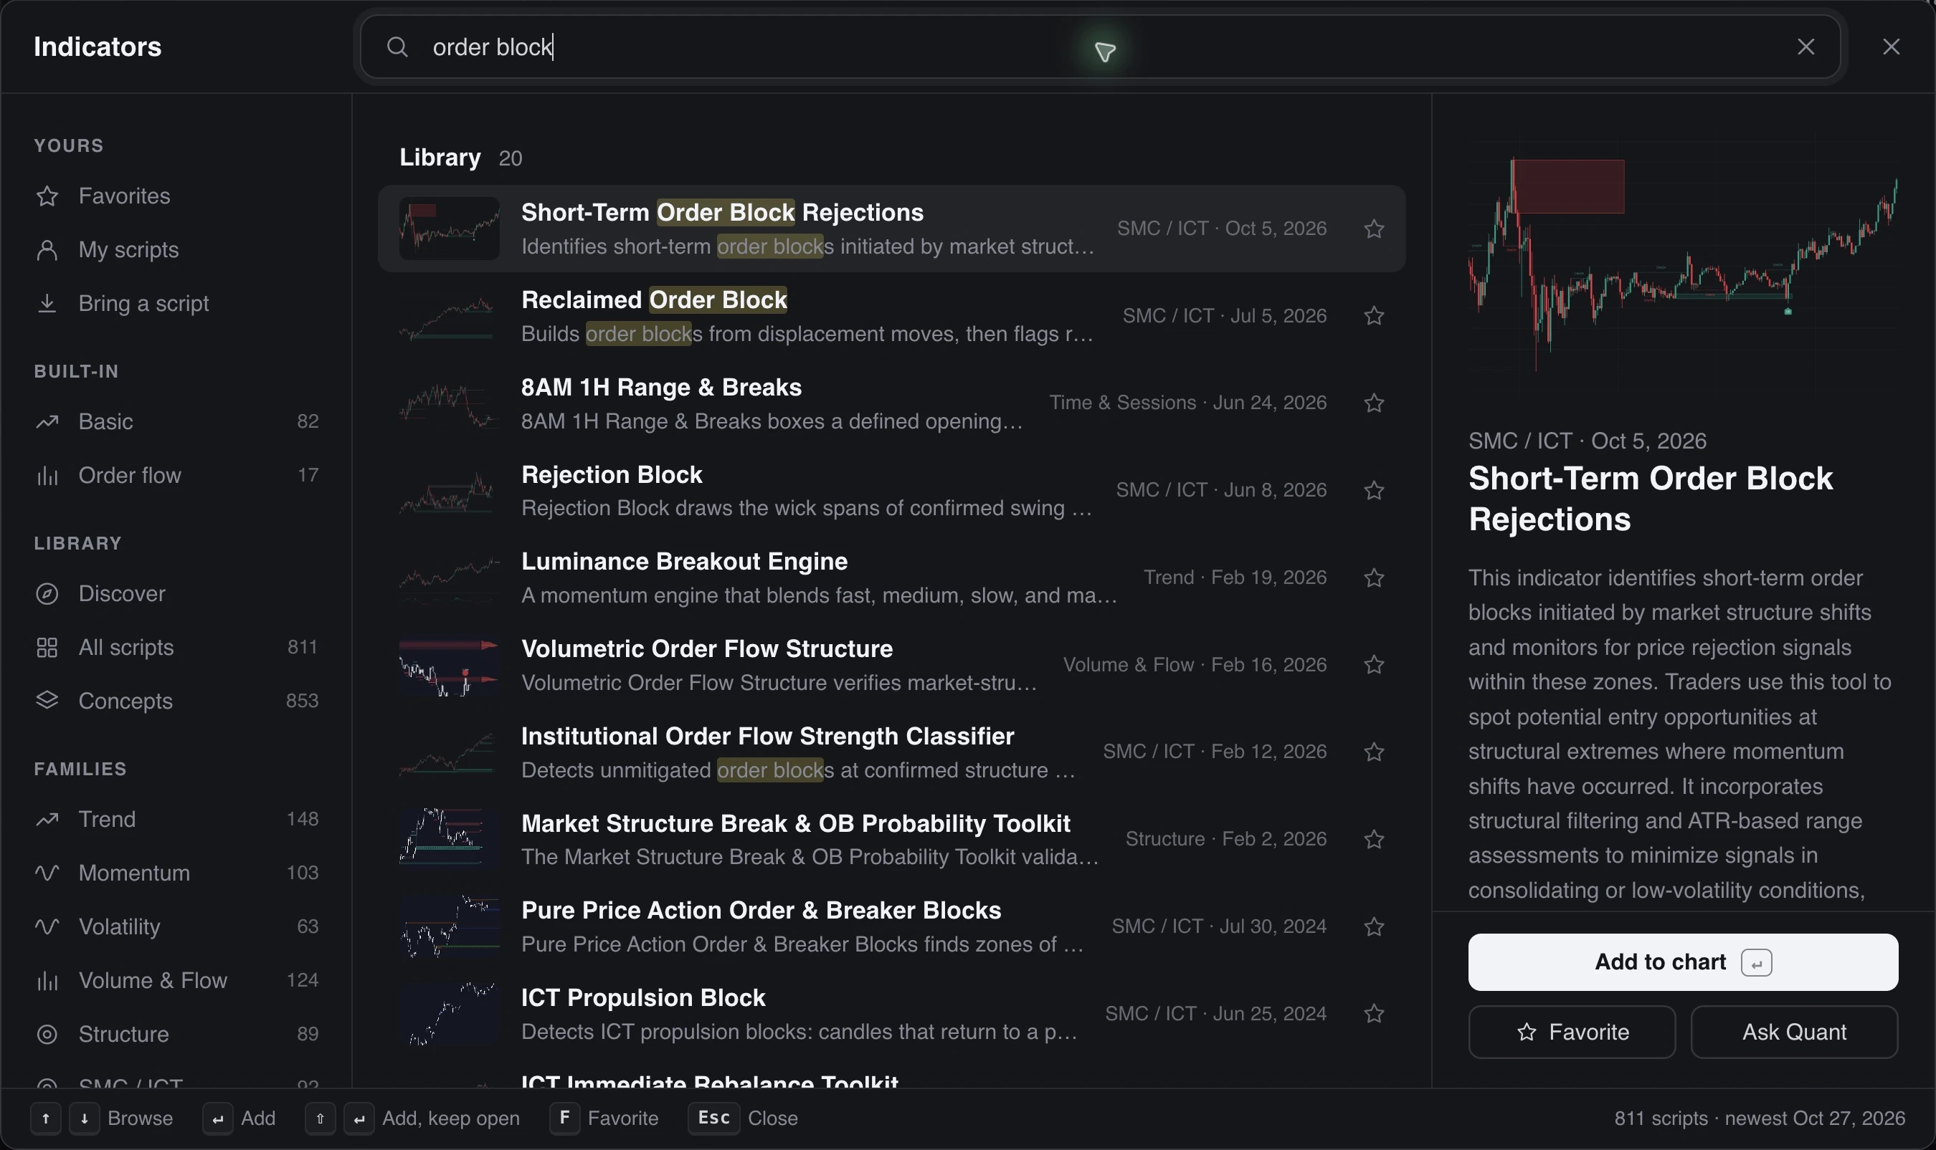Viewport: 1936px width, 1150px height.
Task: Click the large preview chart image
Action: [1683, 264]
